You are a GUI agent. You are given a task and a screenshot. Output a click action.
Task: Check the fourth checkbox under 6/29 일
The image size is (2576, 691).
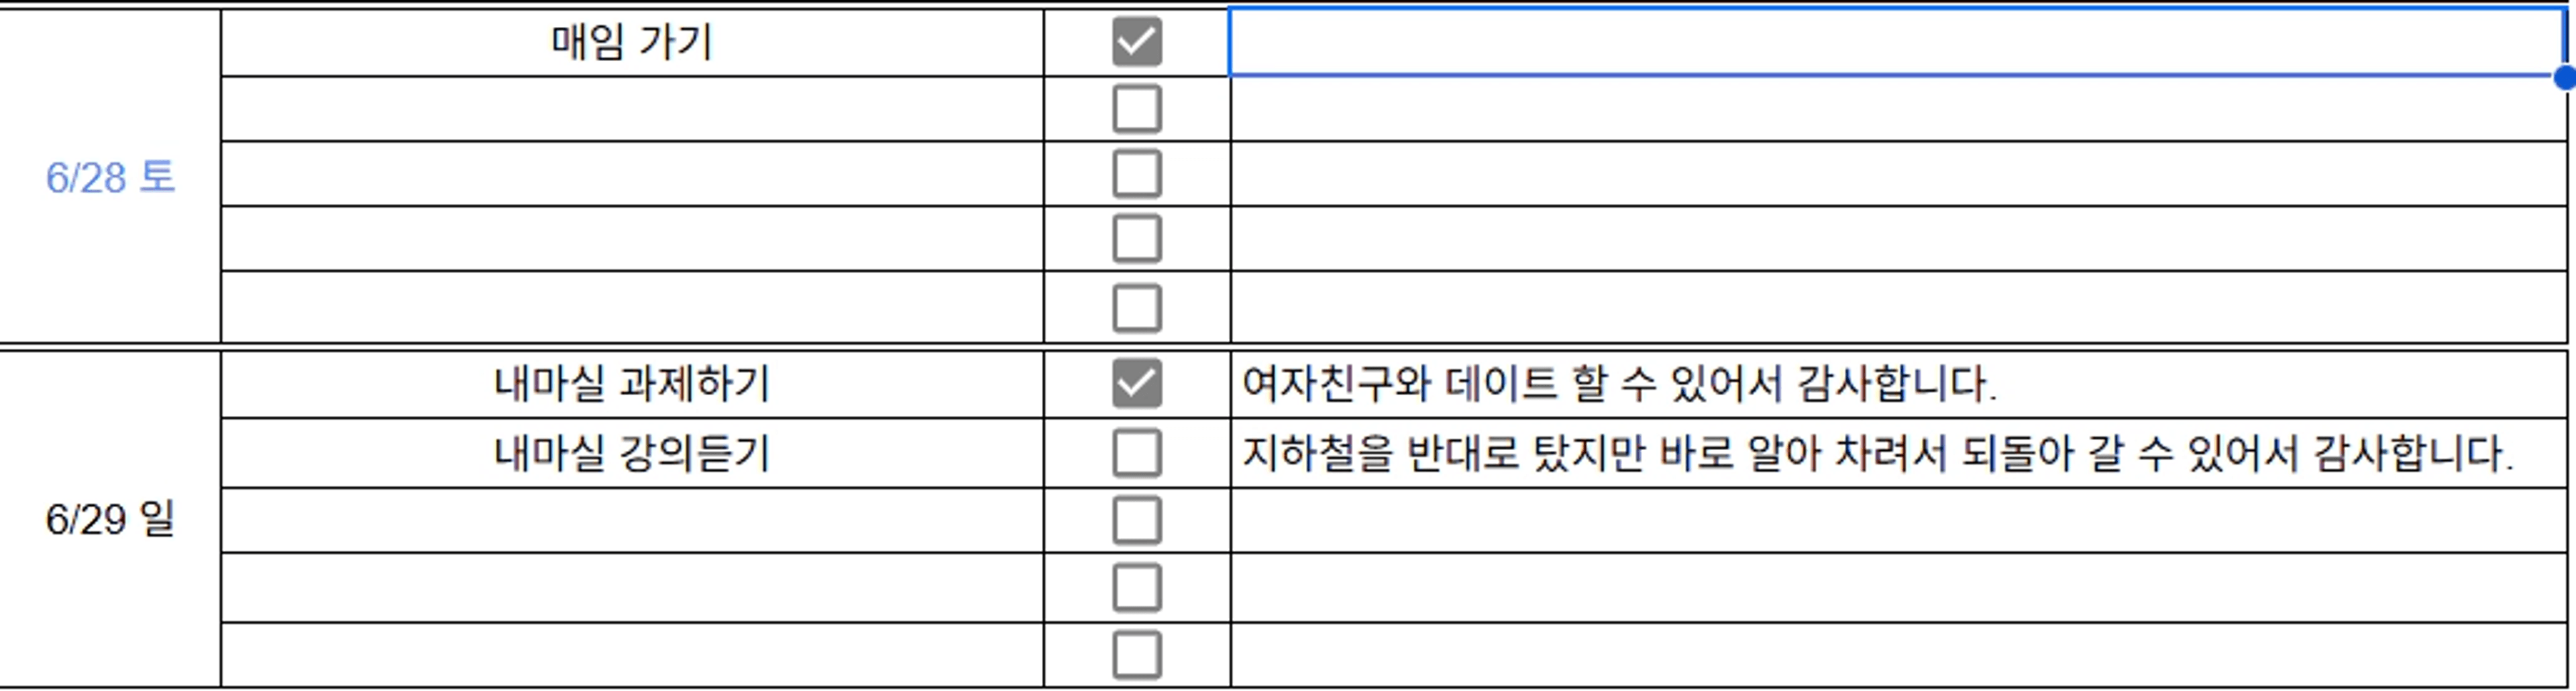pos(1137,587)
